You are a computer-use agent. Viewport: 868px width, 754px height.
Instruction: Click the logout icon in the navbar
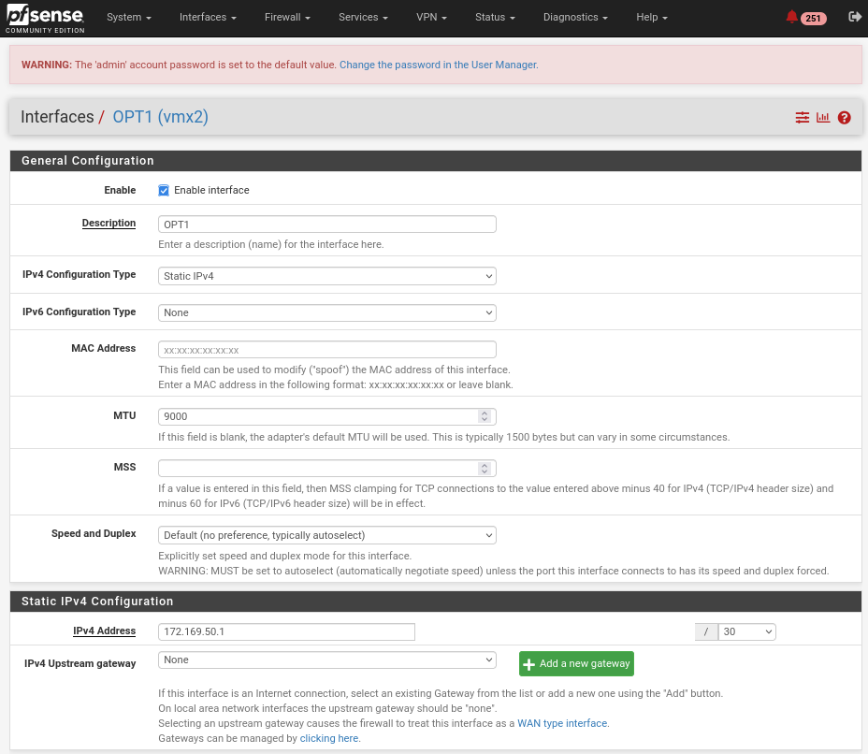point(855,17)
